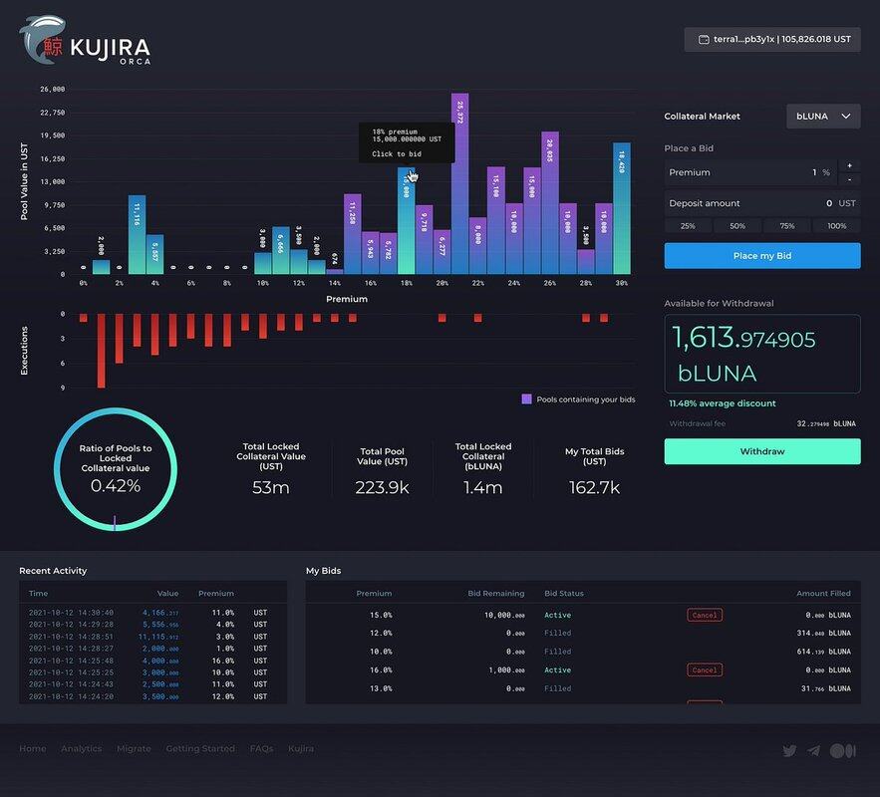880x797 pixels.
Task: Click the 18% premium pool bar
Action: [406, 229]
